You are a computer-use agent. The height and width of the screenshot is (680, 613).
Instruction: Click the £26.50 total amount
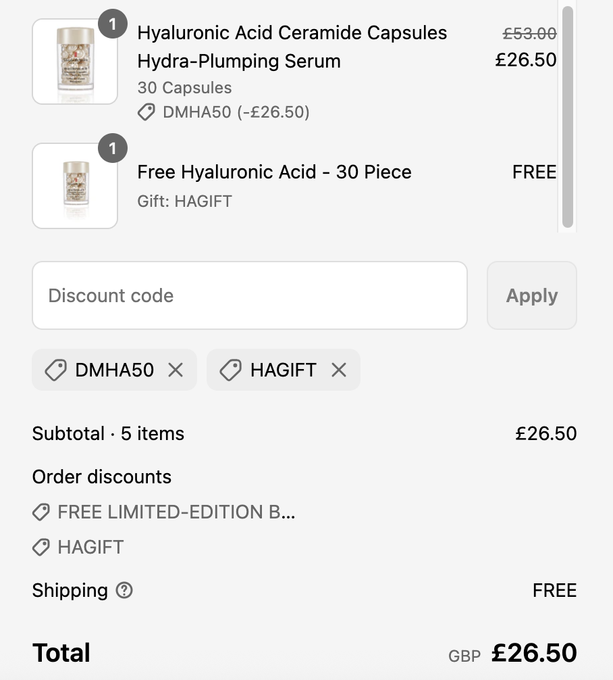coord(534,653)
